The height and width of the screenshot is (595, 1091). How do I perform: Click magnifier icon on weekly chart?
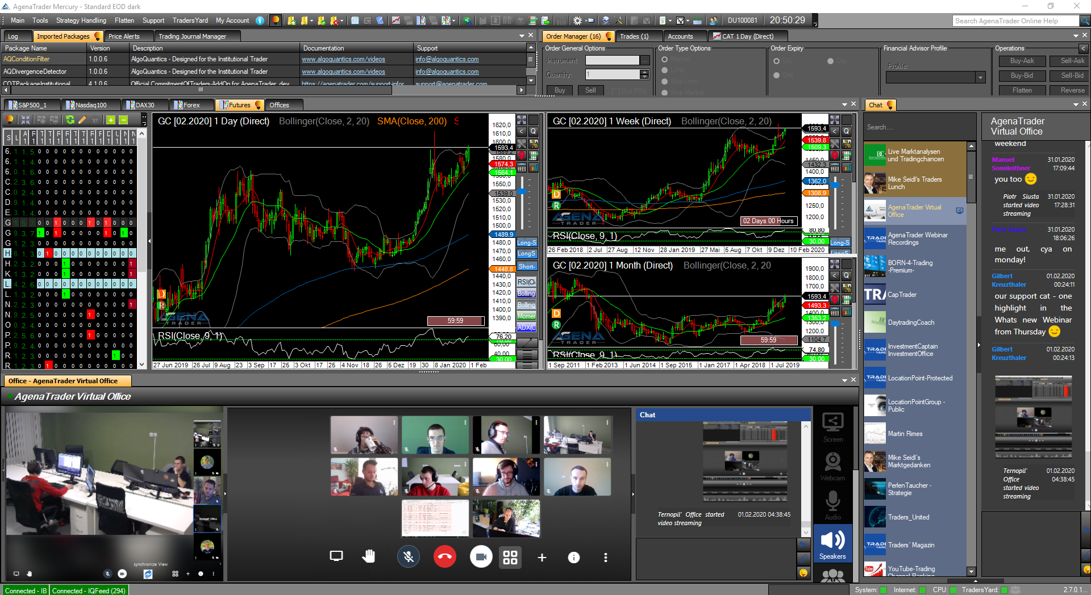click(847, 131)
